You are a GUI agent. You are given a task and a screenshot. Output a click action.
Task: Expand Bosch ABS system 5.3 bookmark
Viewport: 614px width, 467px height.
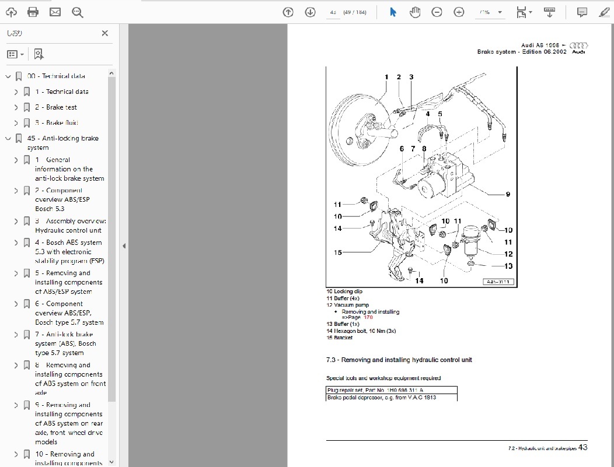click(16, 243)
